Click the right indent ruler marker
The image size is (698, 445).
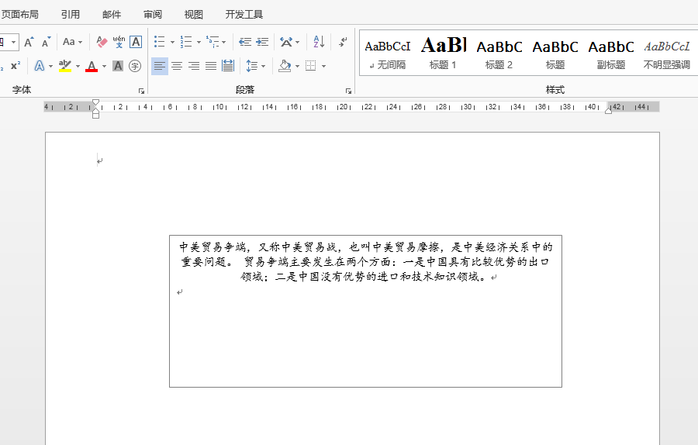[608, 110]
